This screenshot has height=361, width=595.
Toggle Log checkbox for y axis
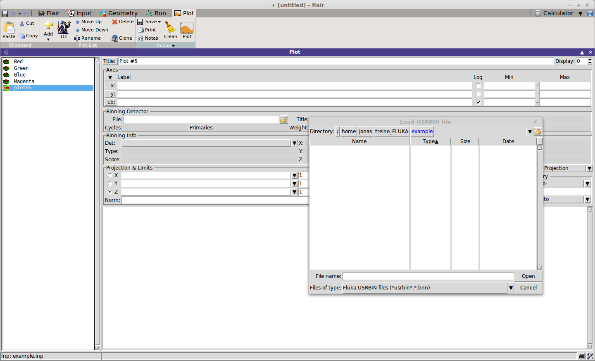[478, 94]
